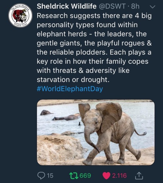163x183 pixels.
Task: Open the #WorldElephantDay hashtag
Action: click(70, 89)
